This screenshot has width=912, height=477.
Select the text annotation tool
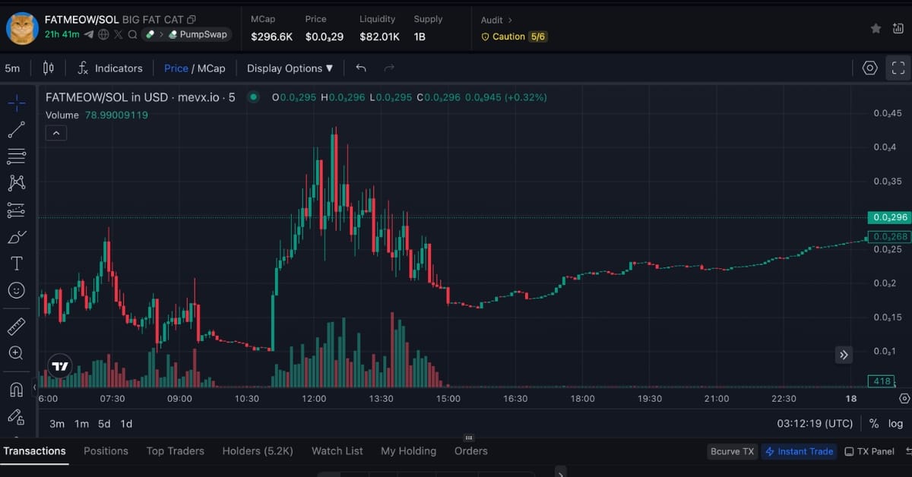(16, 264)
